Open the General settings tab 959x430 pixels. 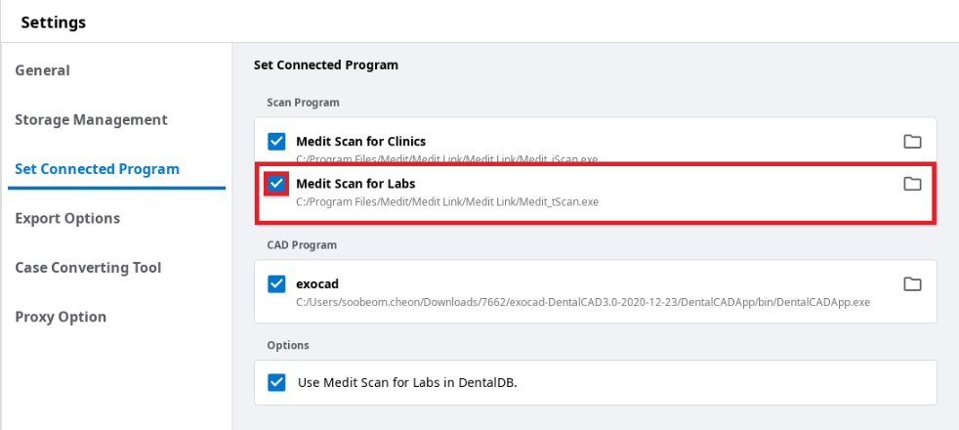click(42, 70)
